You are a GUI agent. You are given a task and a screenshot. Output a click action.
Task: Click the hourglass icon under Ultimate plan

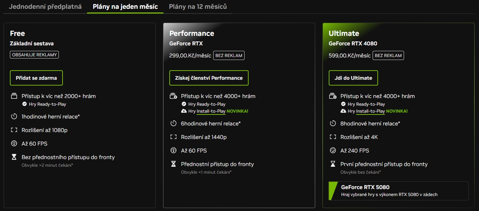pos(333,164)
